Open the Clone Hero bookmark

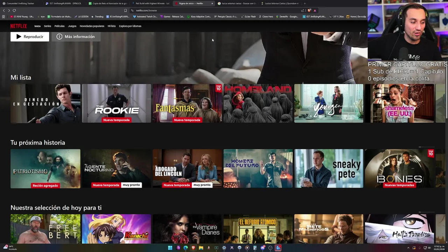click(266, 16)
